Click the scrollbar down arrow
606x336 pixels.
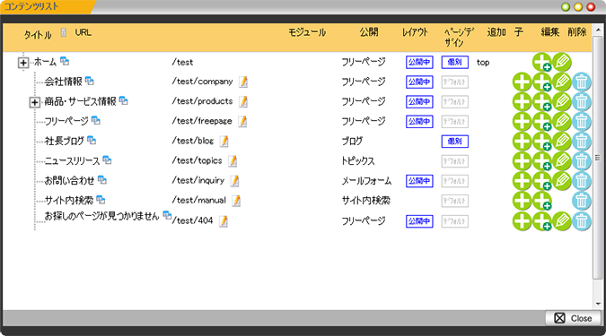598,304
